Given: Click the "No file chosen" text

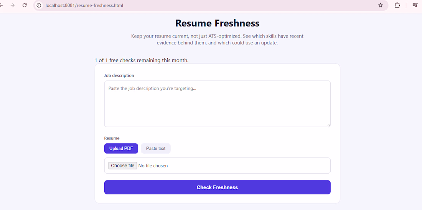Looking at the screenshot, I should 153,166.
